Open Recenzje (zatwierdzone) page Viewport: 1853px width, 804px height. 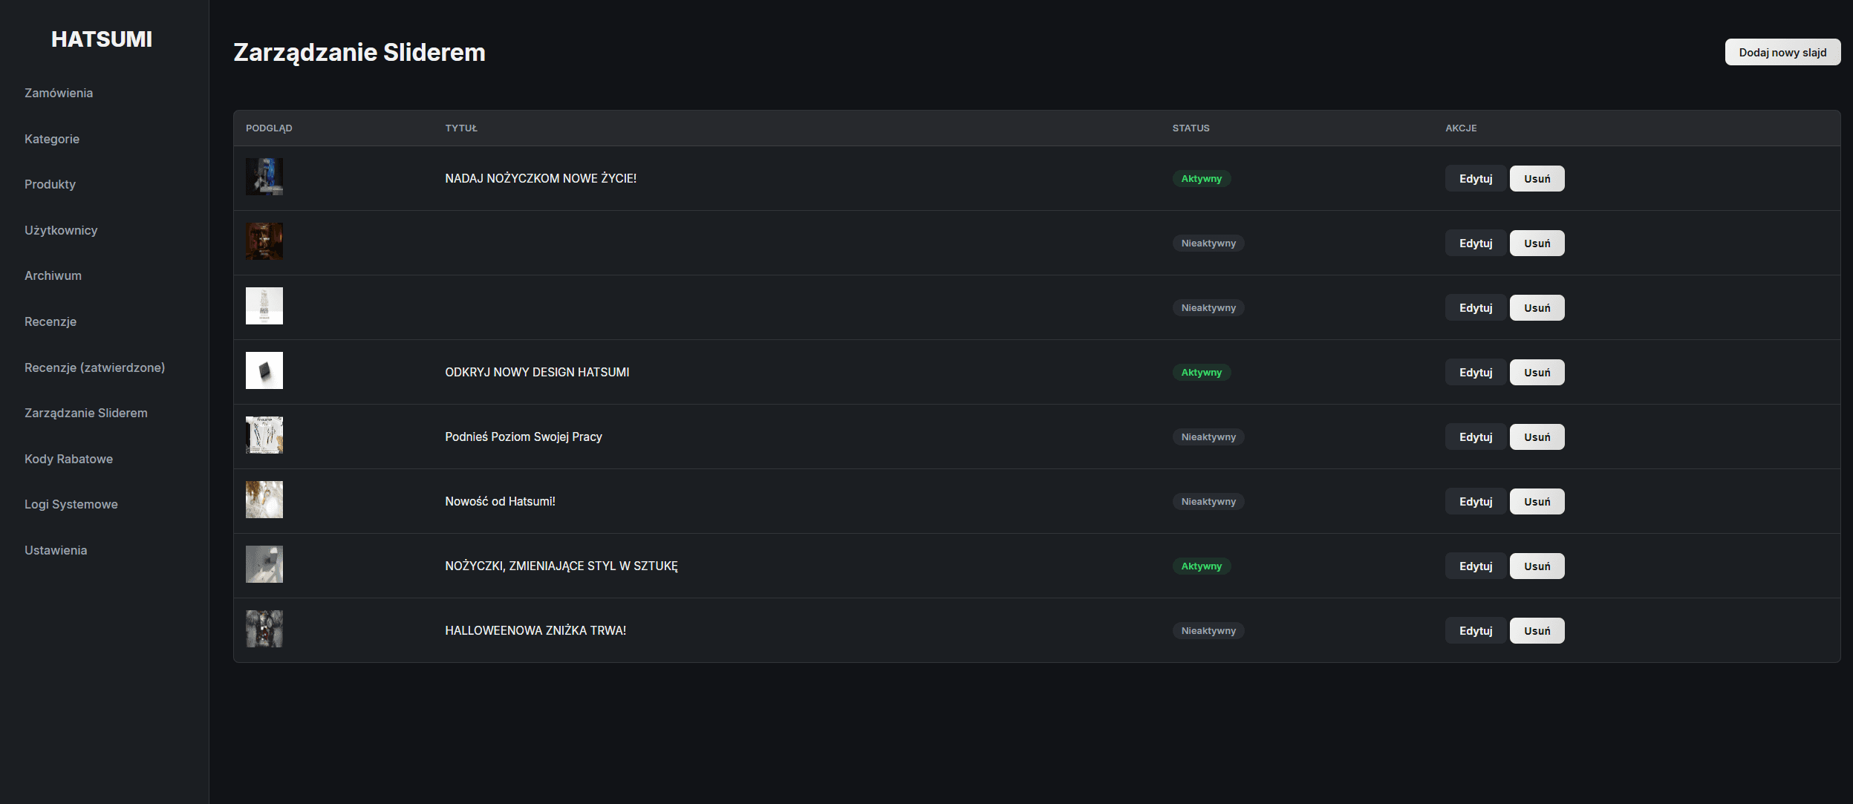click(94, 367)
